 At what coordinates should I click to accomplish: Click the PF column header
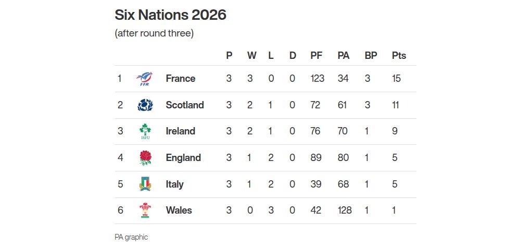(317, 55)
